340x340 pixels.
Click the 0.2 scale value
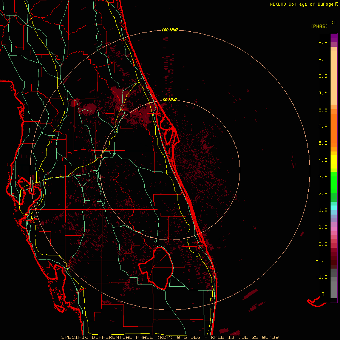pos(323,244)
